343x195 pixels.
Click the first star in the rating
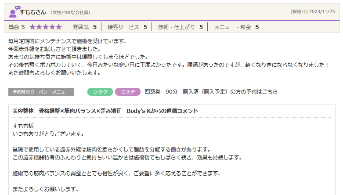click(33, 27)
